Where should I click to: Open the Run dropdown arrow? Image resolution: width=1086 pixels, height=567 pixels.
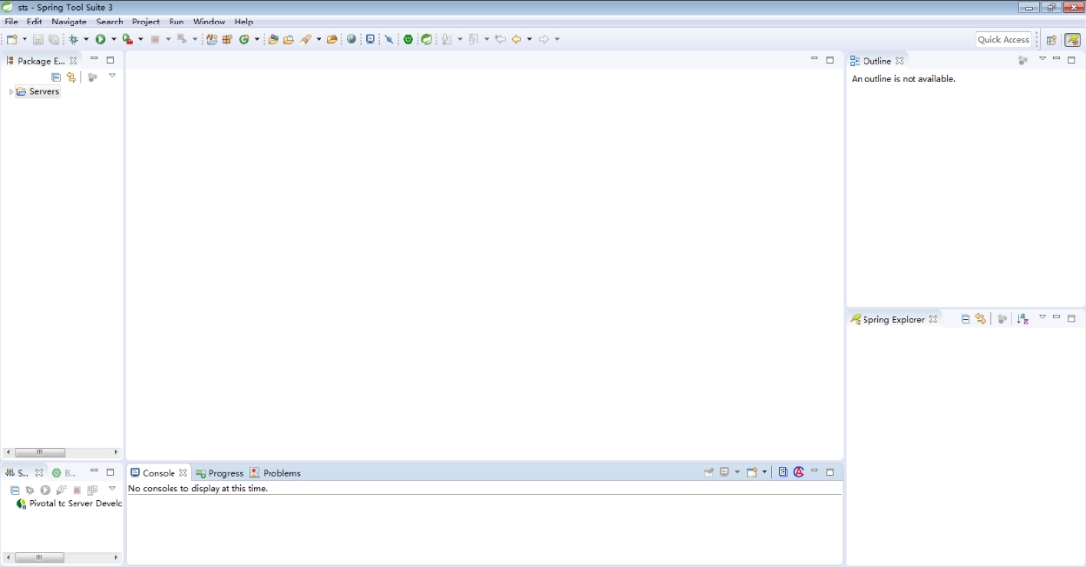point(114,39)
